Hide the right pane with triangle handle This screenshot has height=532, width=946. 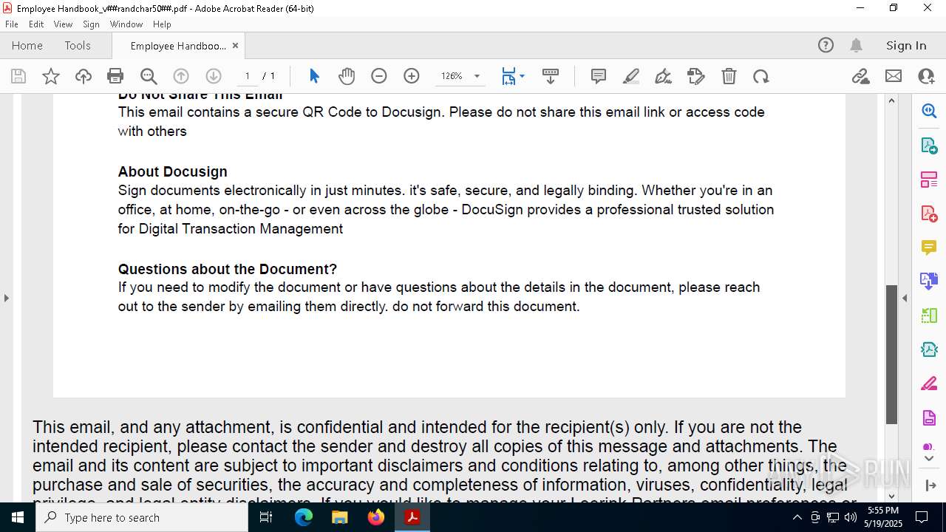point(905,299)
